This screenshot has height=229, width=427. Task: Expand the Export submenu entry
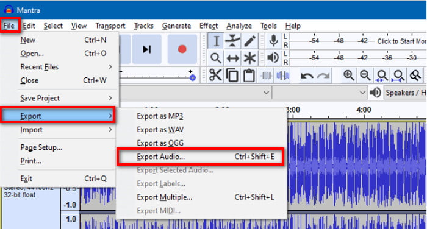(x=58, y=116)
